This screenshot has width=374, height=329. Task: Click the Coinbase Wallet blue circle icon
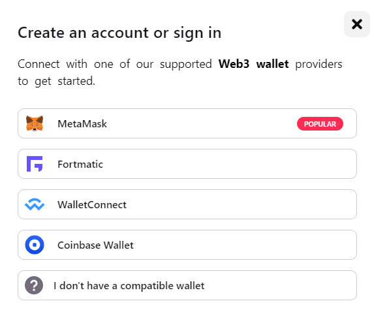[35, 245]
